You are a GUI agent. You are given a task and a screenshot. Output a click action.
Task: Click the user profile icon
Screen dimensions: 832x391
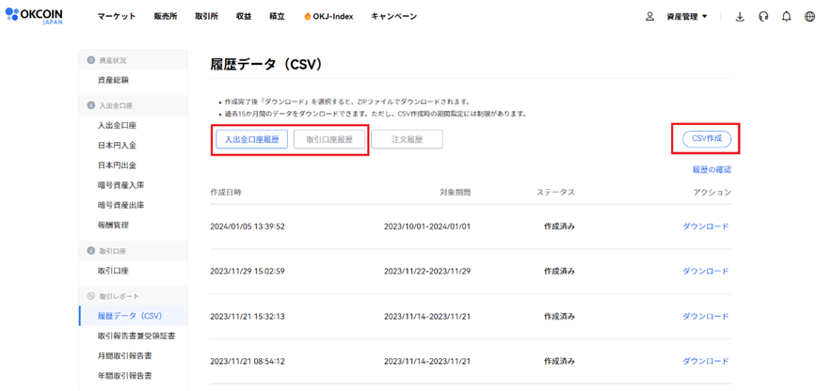649,16
